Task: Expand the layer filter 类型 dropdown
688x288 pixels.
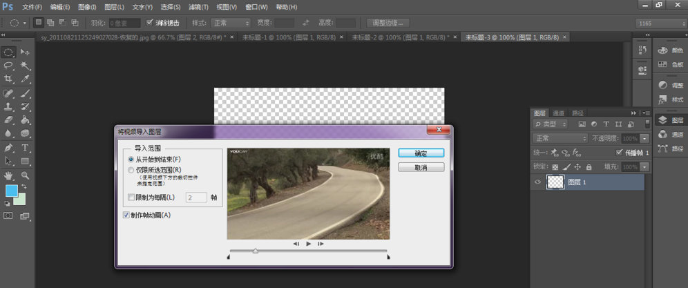Action: point(551,124)
